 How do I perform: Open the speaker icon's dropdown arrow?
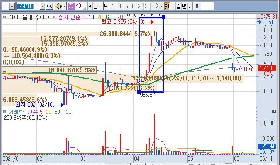point(64,6)
